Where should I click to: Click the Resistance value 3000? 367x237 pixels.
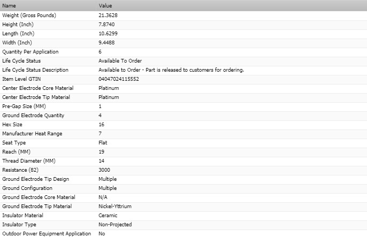point(104,170)
